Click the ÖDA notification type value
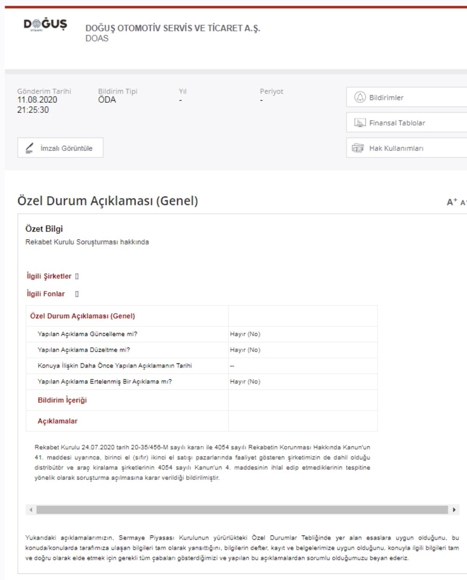The width and height of the screenshot is (467, 580). [107, 100]
